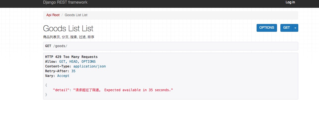This screenshot has width=319, height=114.
Task: Click the Allow header values GET, HEAD, OPTIONS
Action: (77, 62)
